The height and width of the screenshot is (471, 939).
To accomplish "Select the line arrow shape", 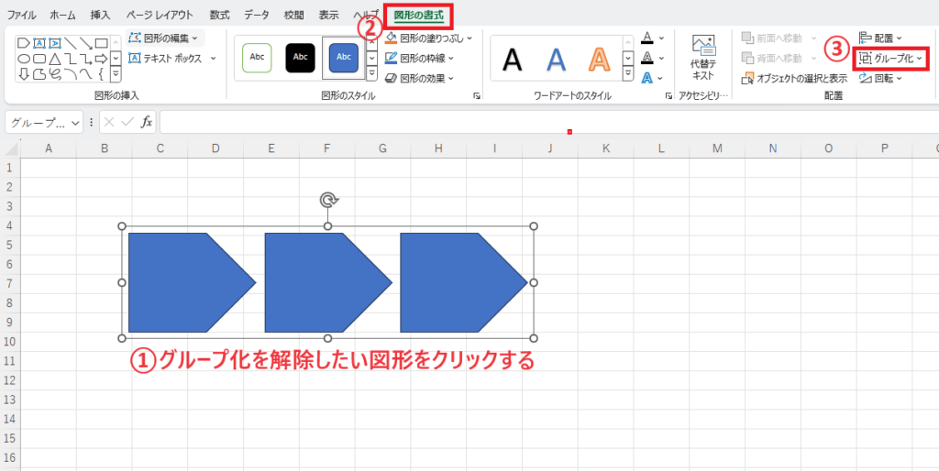I will pyautogui.click(x=86, y=42).
